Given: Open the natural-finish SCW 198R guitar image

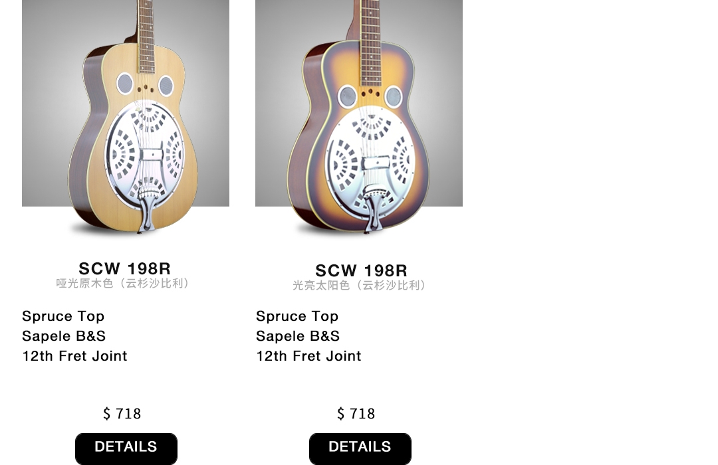Looking at the screenshot, I should click(x=126, y=117).
